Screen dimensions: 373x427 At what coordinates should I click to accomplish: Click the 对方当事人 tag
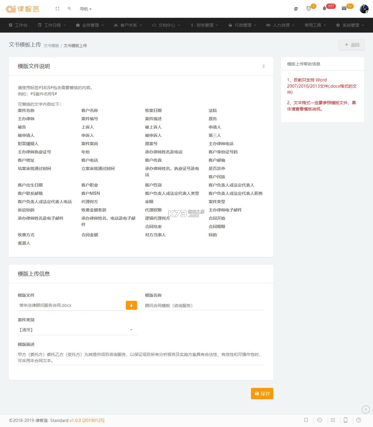click(155, 235)
